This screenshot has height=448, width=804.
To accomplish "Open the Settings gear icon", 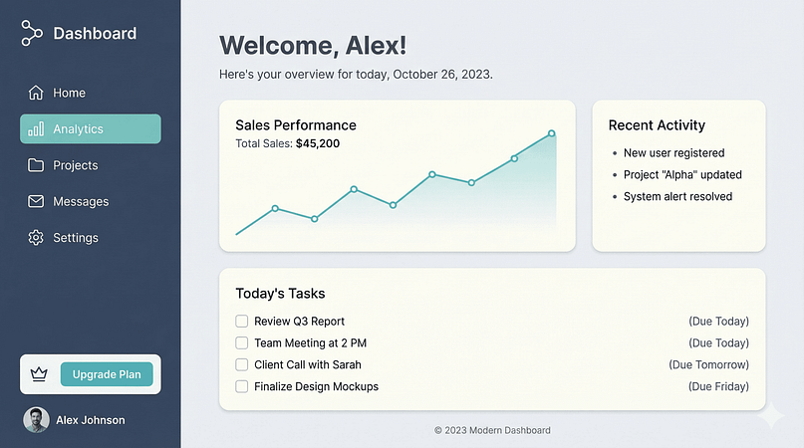I will (36, 238).
